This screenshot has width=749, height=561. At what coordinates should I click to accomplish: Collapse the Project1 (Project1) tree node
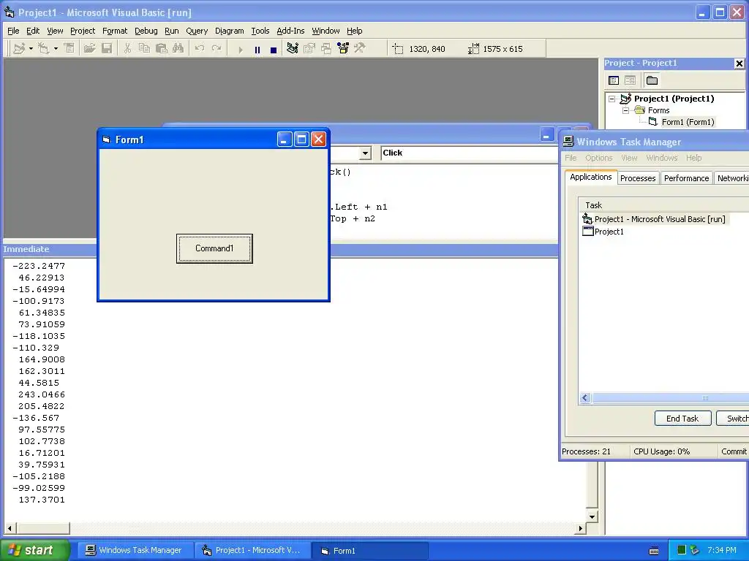pos(611,99)
